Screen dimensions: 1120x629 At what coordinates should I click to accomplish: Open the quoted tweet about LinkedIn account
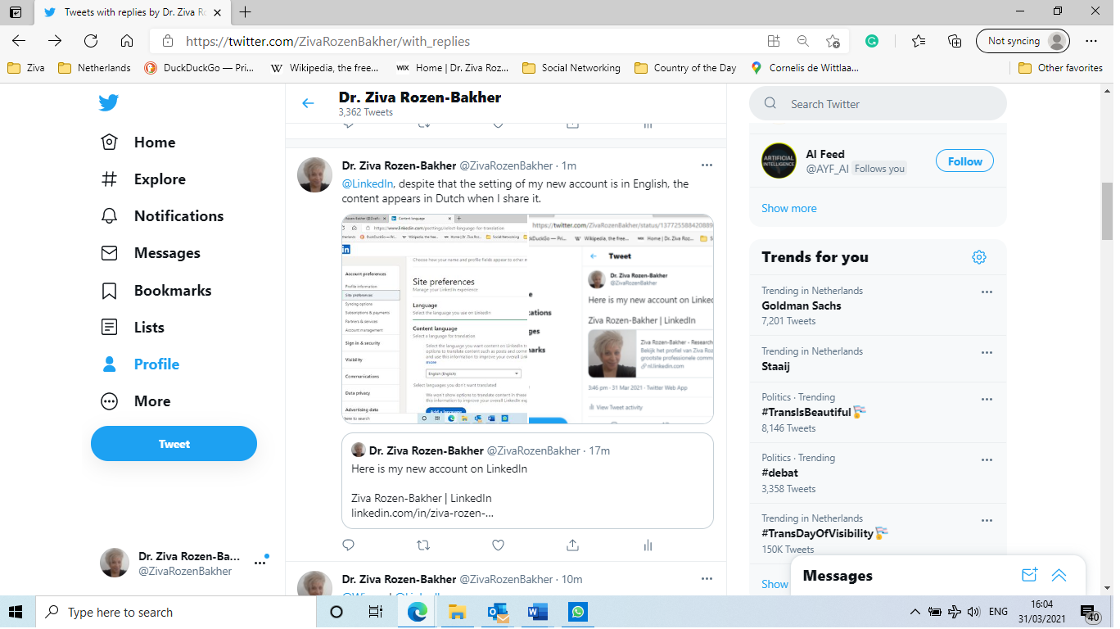click(527, 481)
